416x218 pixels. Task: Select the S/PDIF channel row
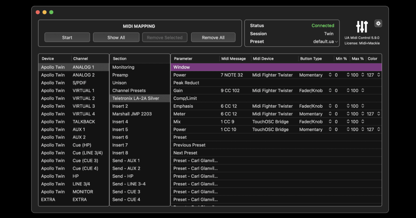tap(73, 83)
